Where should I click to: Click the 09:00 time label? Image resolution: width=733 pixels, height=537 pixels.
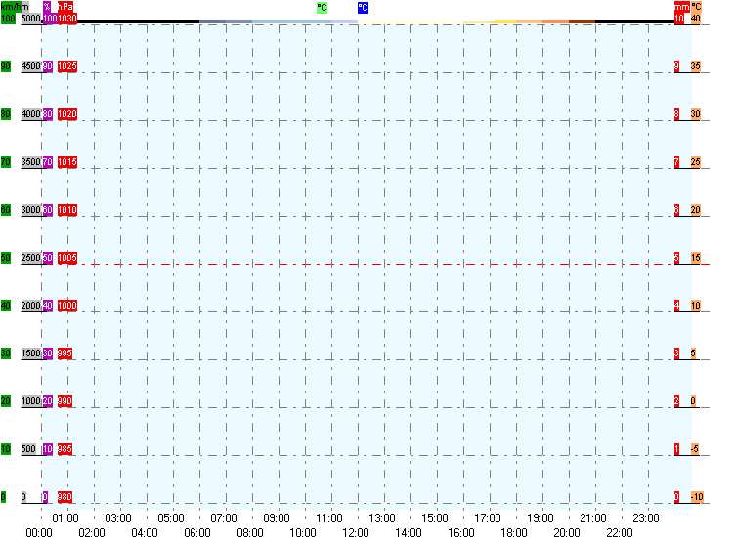[x=277, y=517]
